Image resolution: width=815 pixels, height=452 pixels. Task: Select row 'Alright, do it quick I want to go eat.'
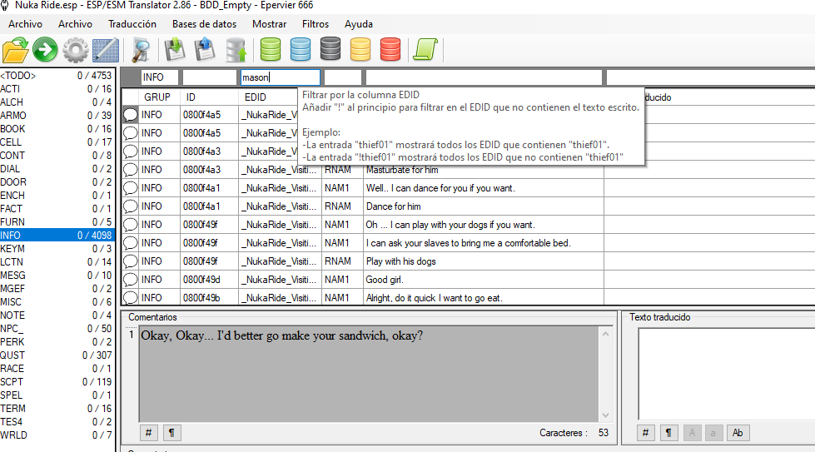(x=468, y=298)
